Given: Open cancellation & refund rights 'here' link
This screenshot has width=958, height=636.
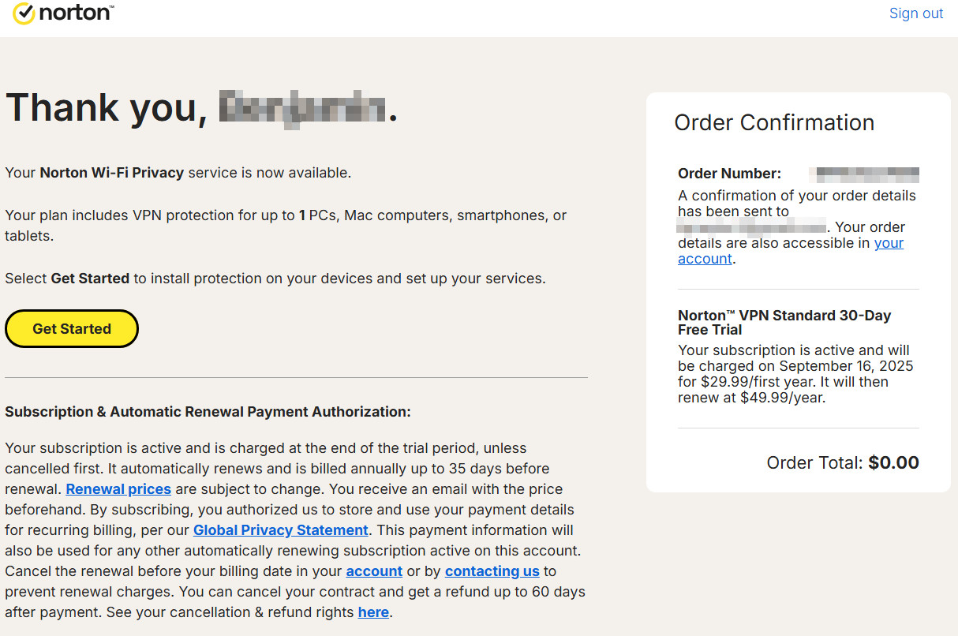Looking at the screenshot, I should click(373, 612).
